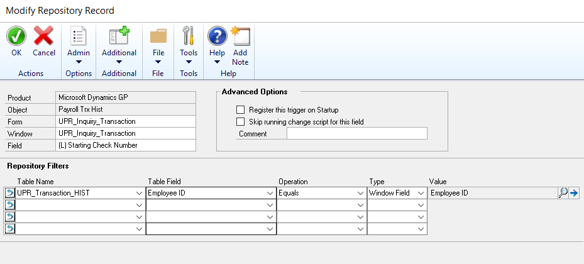The height and width of the screenshot is (264, 584).
Task: Expand the Tools dropdown arrow
Action: click(189, 62)
